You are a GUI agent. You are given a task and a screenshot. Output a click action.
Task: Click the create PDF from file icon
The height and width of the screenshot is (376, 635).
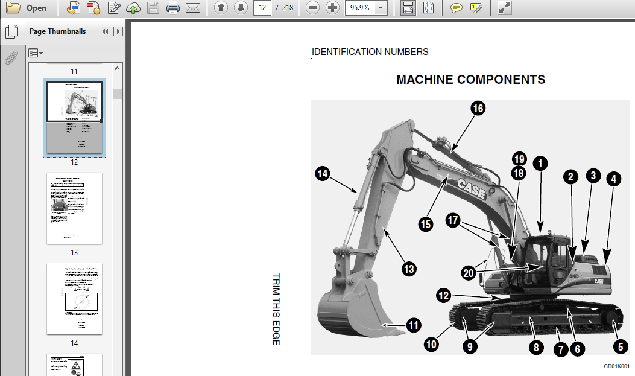tap(74, 8)
